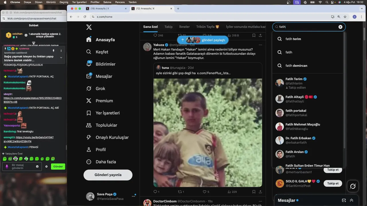Viewport: 367px width, 206px height.
Task: Like Yakuza's post
Action: 206,192
